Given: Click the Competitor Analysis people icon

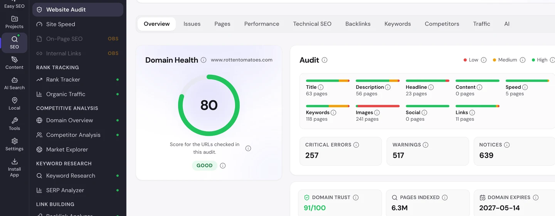Looking at the screenshot, I should point(39,135).
